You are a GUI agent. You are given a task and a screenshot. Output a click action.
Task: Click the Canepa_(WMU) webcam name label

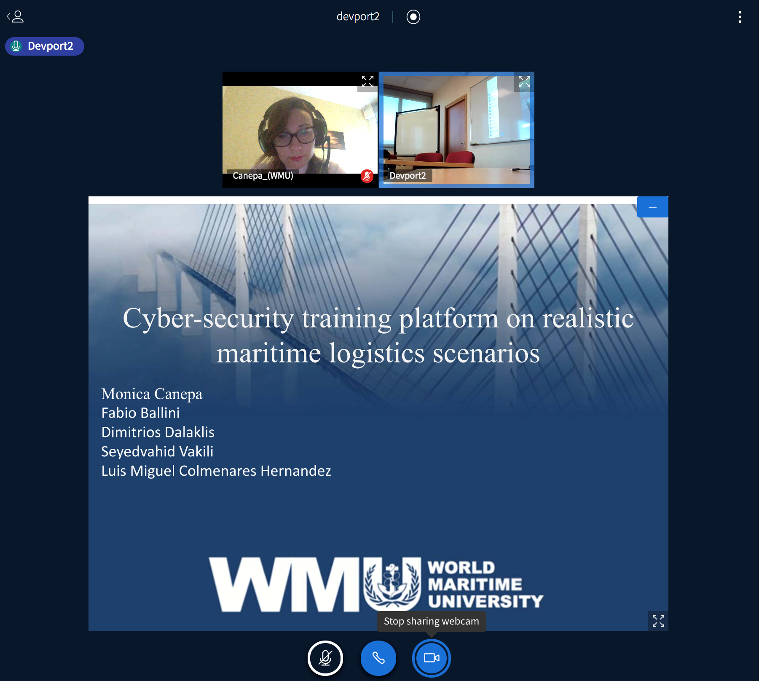263,176
